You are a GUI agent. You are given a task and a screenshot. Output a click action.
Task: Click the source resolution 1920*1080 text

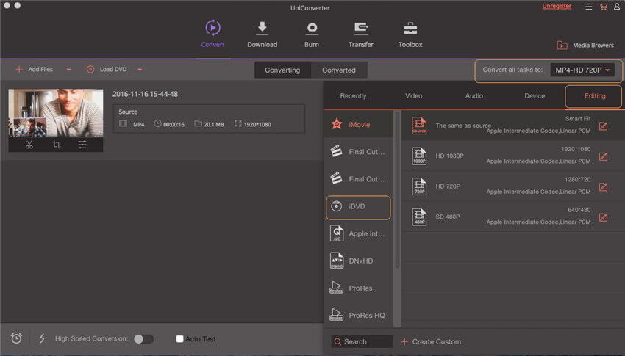tap(257, 125)
